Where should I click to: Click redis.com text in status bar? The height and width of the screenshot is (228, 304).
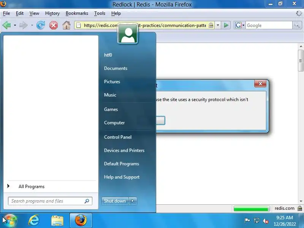(x=284, y=208)
